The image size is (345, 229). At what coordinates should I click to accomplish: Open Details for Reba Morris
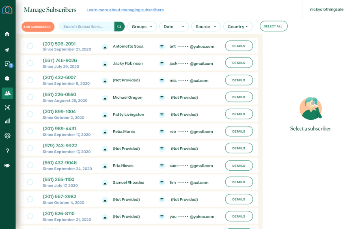click(x=239, y=131)
